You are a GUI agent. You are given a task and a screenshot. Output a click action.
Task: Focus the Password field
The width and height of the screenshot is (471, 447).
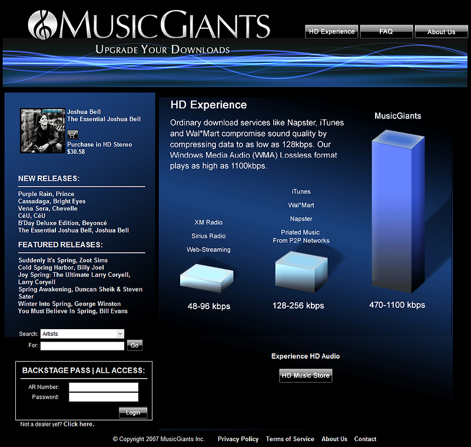coord(104,397)
